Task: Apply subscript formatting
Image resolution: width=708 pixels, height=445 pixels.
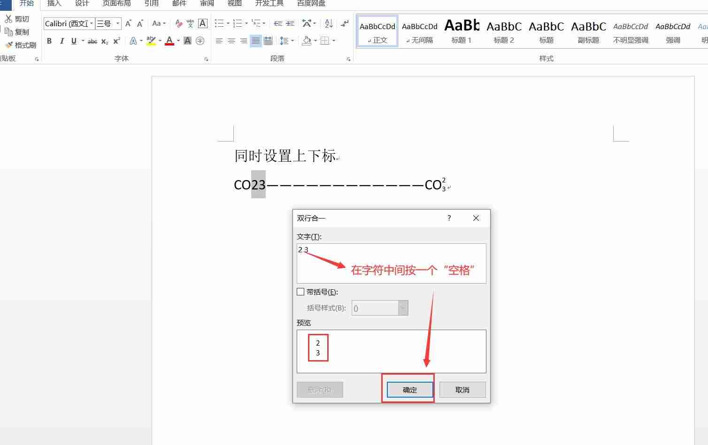Action: [x=104, y=41]
